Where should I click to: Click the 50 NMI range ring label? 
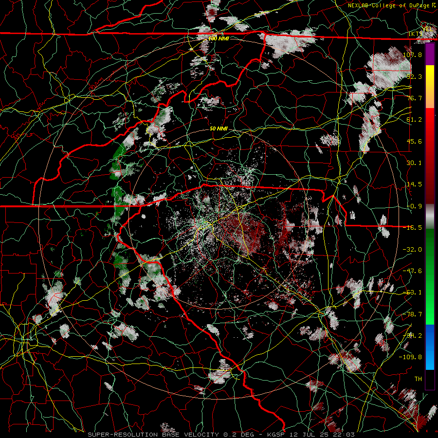tap(219, 129)
